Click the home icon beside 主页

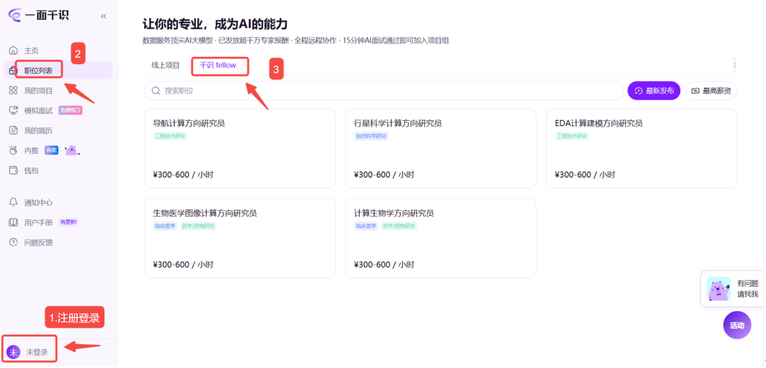pos(13,51)
